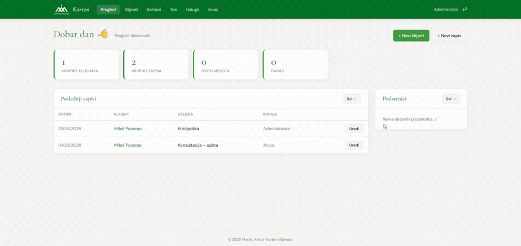The width and height of the screenshot is (521, 246).
Task: Select the Izvoz menu item
Action: pyautogui.click(x=213, y=10)
